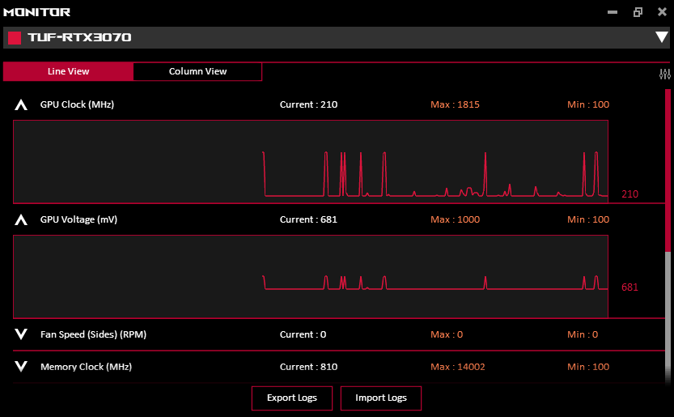Click the 'Current : 681' voltage value
674x417 pixels.
308,219
